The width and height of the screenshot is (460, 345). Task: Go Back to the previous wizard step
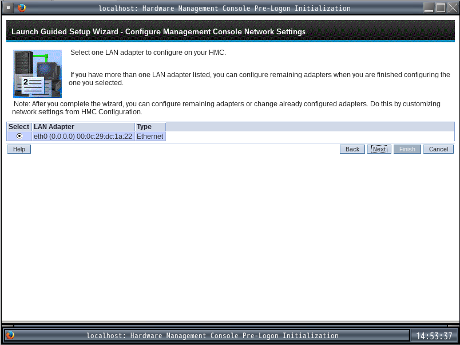tap(352, 149)
